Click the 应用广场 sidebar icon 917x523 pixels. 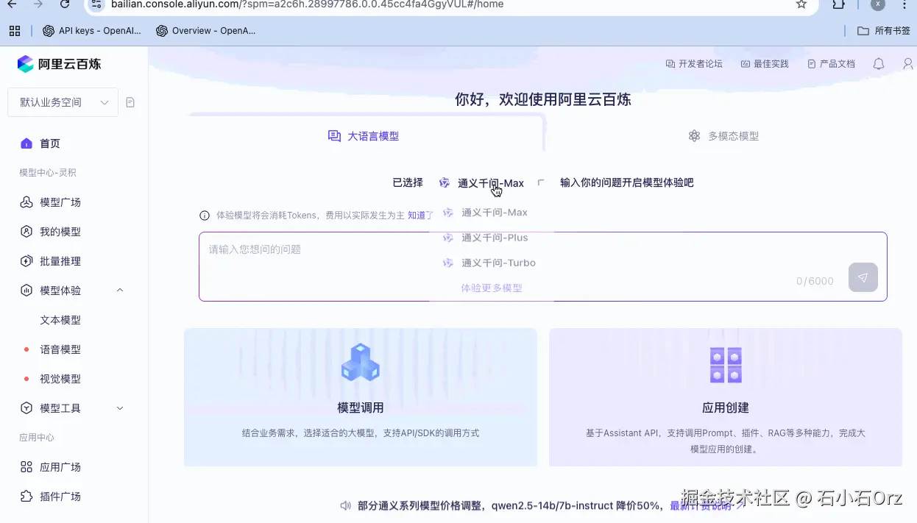pyautogui.click(x=26, y=467)
